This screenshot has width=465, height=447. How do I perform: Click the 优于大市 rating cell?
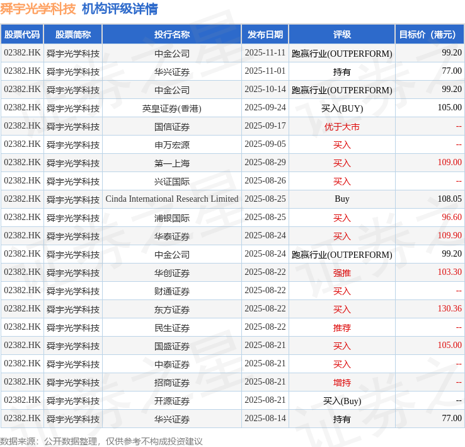point(342,127)
